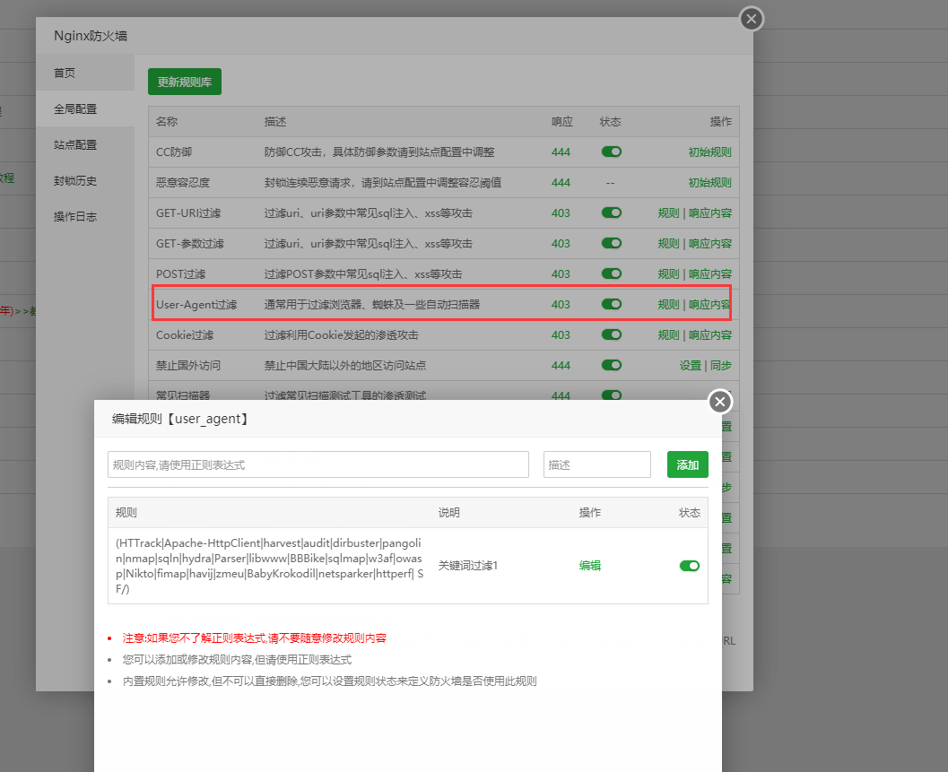Screen dimensions: 948x772
Task: Open 规则 link for Cookie过滤
Action: (669, 335)
